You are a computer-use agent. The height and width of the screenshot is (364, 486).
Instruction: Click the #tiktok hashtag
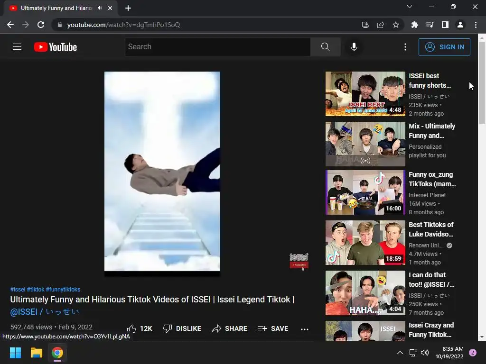point(35,290)
